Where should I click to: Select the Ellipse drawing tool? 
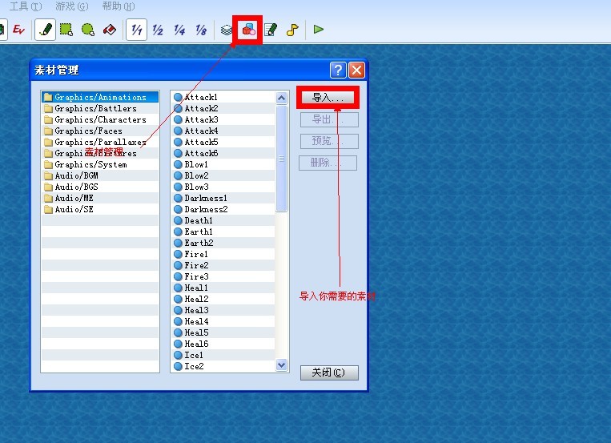pos(88,30)
